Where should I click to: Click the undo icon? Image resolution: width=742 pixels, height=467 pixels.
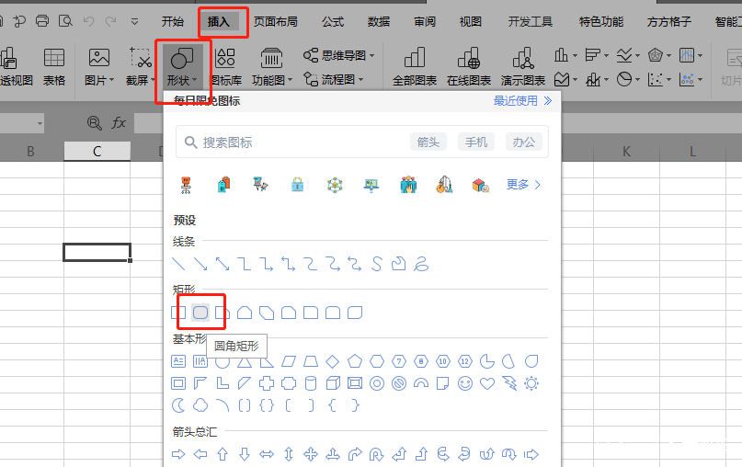point(88,21)
